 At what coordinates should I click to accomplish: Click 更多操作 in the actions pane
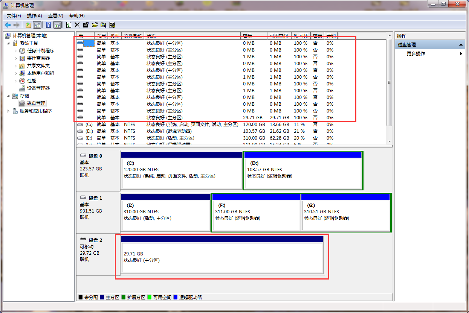[416, 54]
